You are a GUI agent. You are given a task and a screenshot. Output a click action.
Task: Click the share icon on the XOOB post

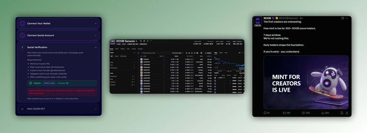(347, 113)
